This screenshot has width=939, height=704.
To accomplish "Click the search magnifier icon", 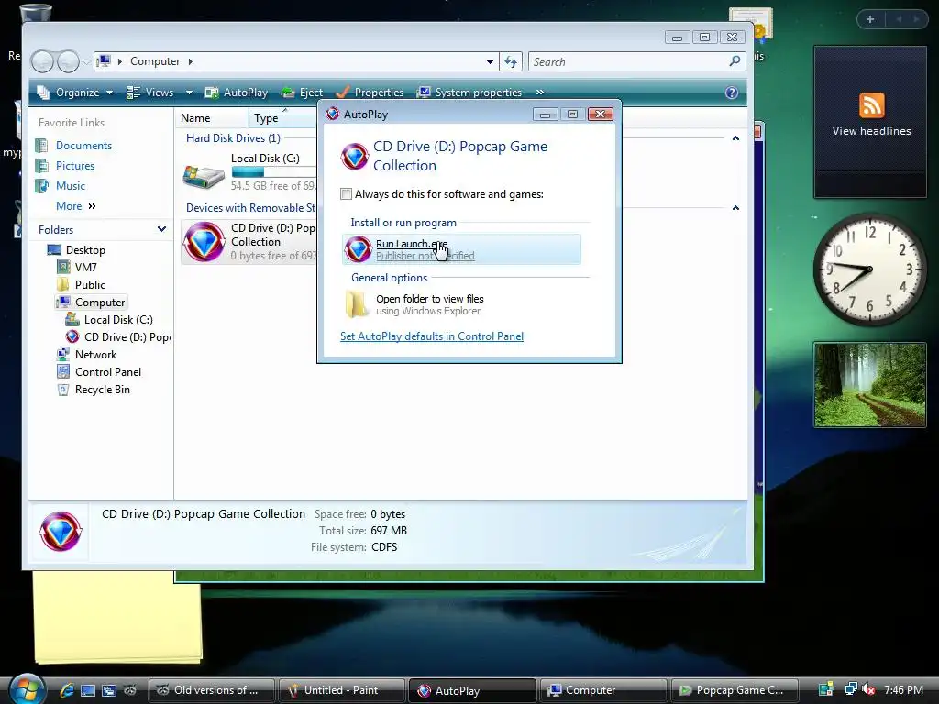I will point(735,61).
